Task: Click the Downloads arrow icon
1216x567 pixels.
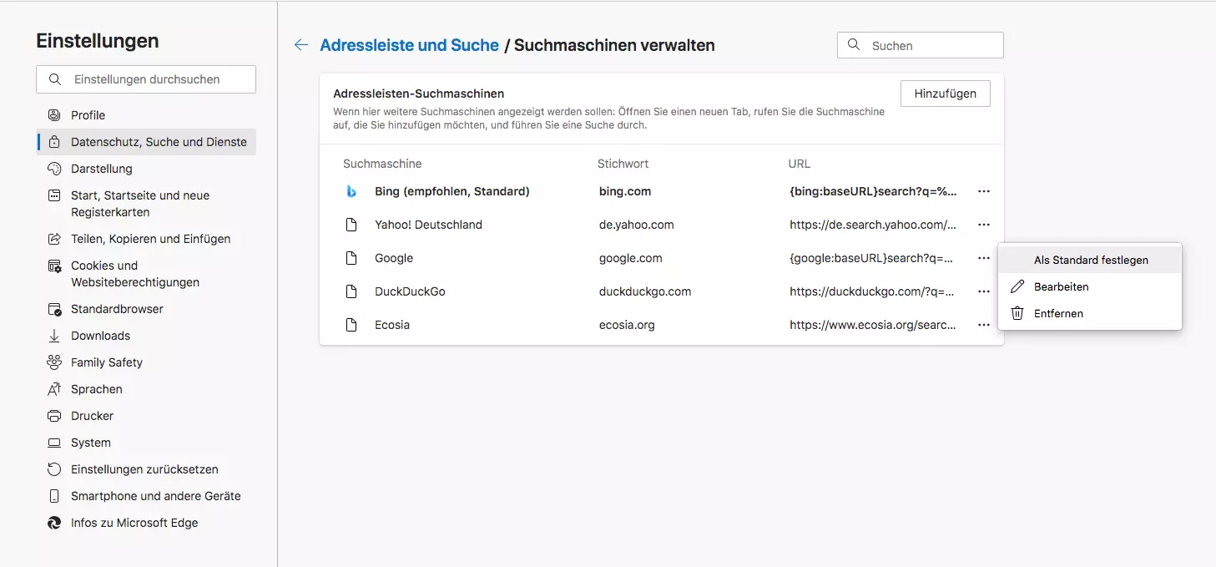Action: pyautogui.click(x=54, y=336)
